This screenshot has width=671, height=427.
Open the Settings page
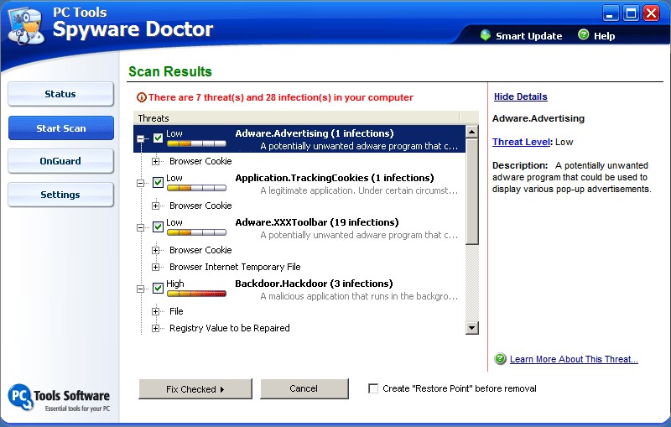tap(60, 195)
